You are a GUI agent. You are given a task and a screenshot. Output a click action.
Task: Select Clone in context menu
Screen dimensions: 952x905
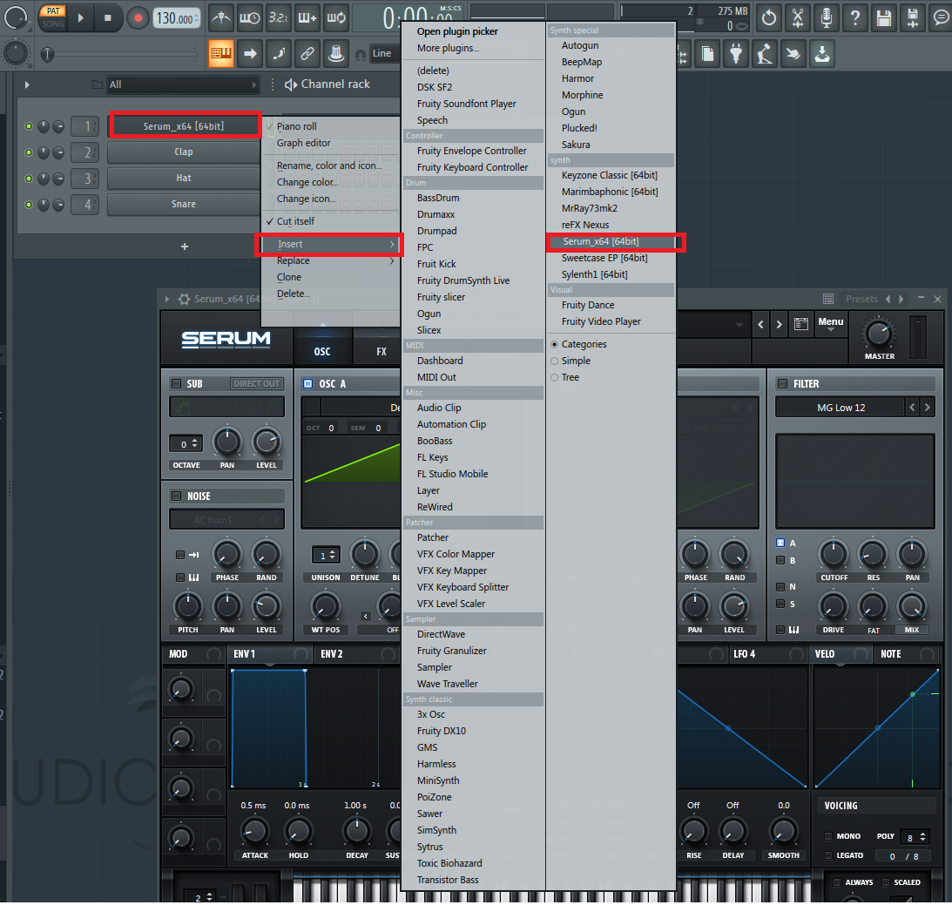pyautogui.click(x=289, y=277)
